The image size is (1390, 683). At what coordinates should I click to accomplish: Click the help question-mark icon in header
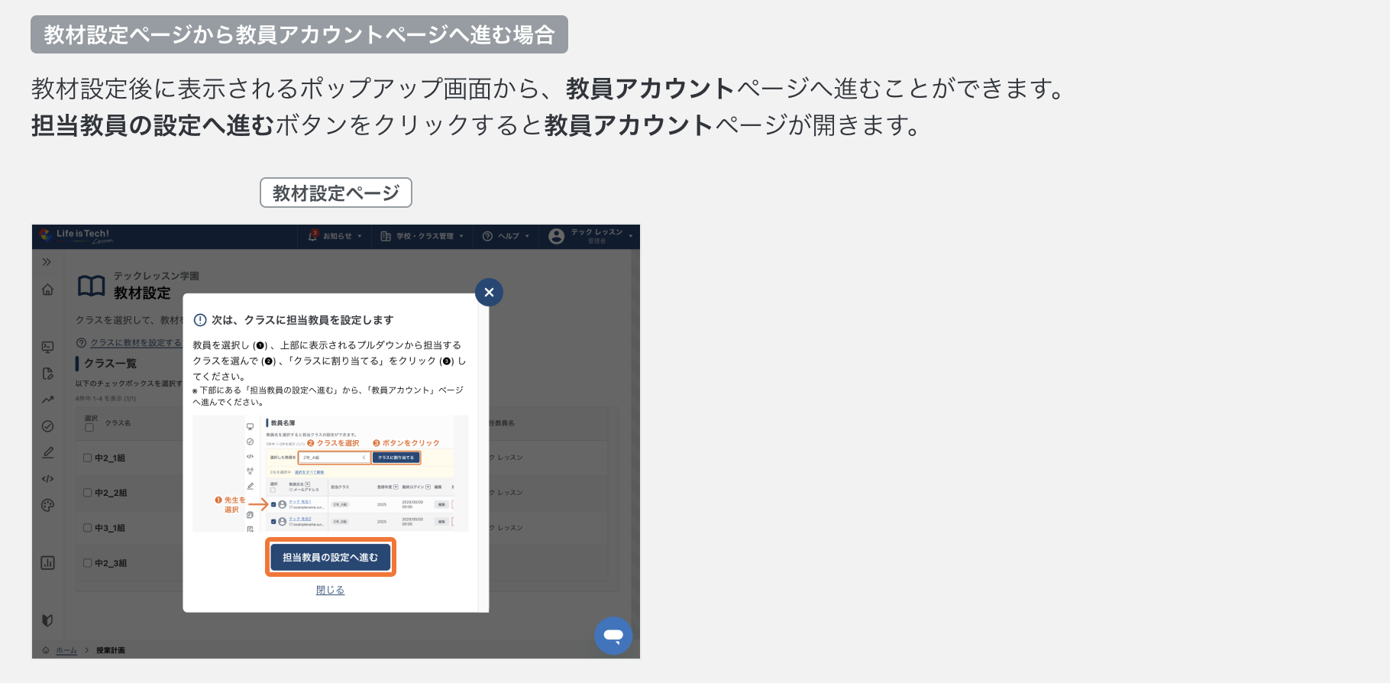487,236
